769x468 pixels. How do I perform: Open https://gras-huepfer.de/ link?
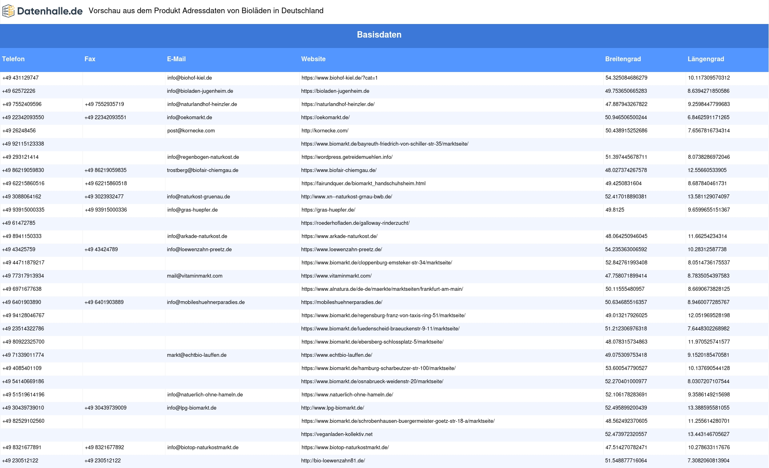click(x=328, y=210)
